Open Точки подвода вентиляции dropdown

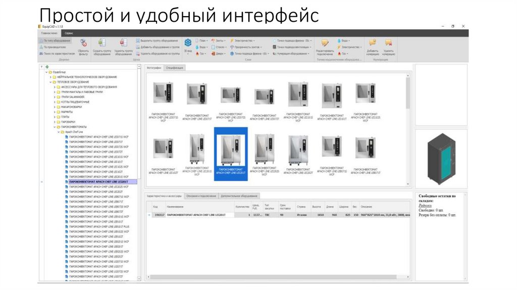click(x=291, y=47)
